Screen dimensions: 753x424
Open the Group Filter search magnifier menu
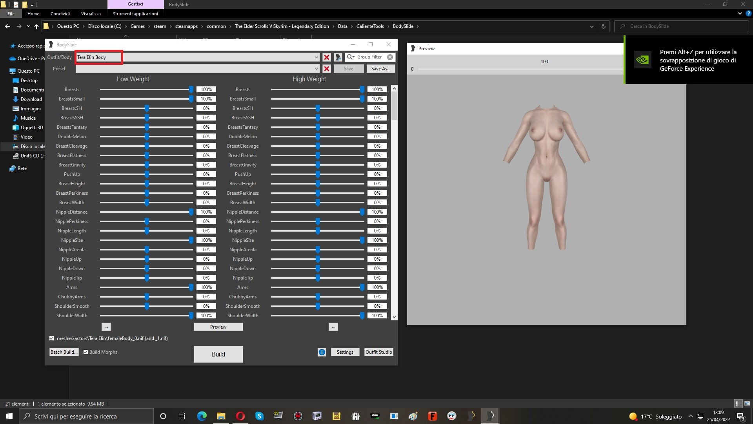(x=351, y=57)
